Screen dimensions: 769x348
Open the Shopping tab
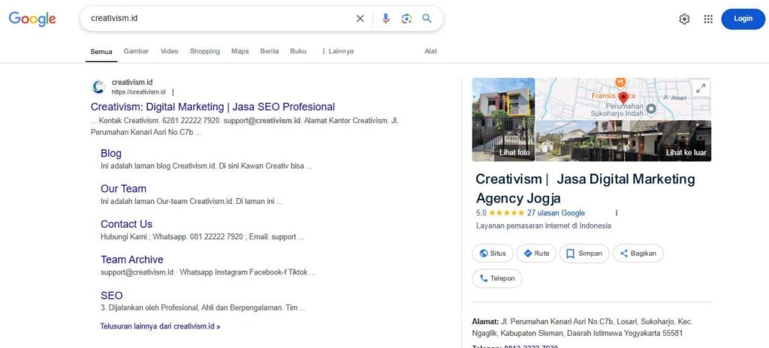click(205, 51)
